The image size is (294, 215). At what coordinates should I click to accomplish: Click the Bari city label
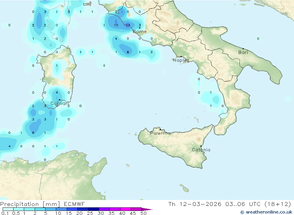[x=243, y=53]
